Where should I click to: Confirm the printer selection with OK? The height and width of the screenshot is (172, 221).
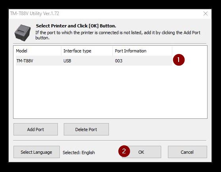point(141,152)
